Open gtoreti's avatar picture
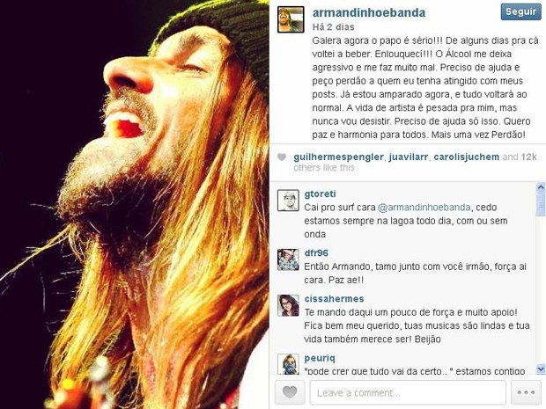This screenshot has width=546, height=409. coord(288,201)
